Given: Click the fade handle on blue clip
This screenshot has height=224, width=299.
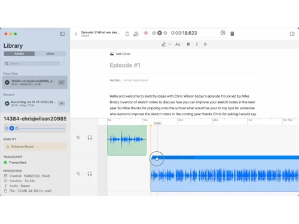Looking at the screenshot, I should 157,159.
